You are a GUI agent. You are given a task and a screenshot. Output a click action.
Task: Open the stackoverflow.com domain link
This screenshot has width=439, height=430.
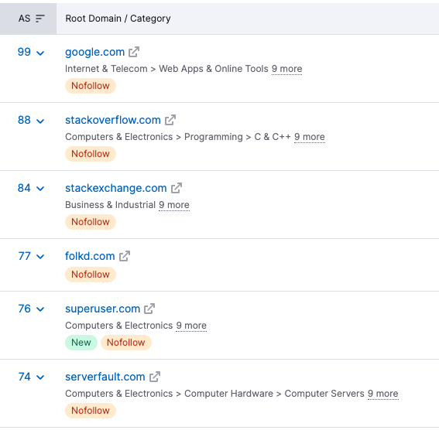point(113,120)
